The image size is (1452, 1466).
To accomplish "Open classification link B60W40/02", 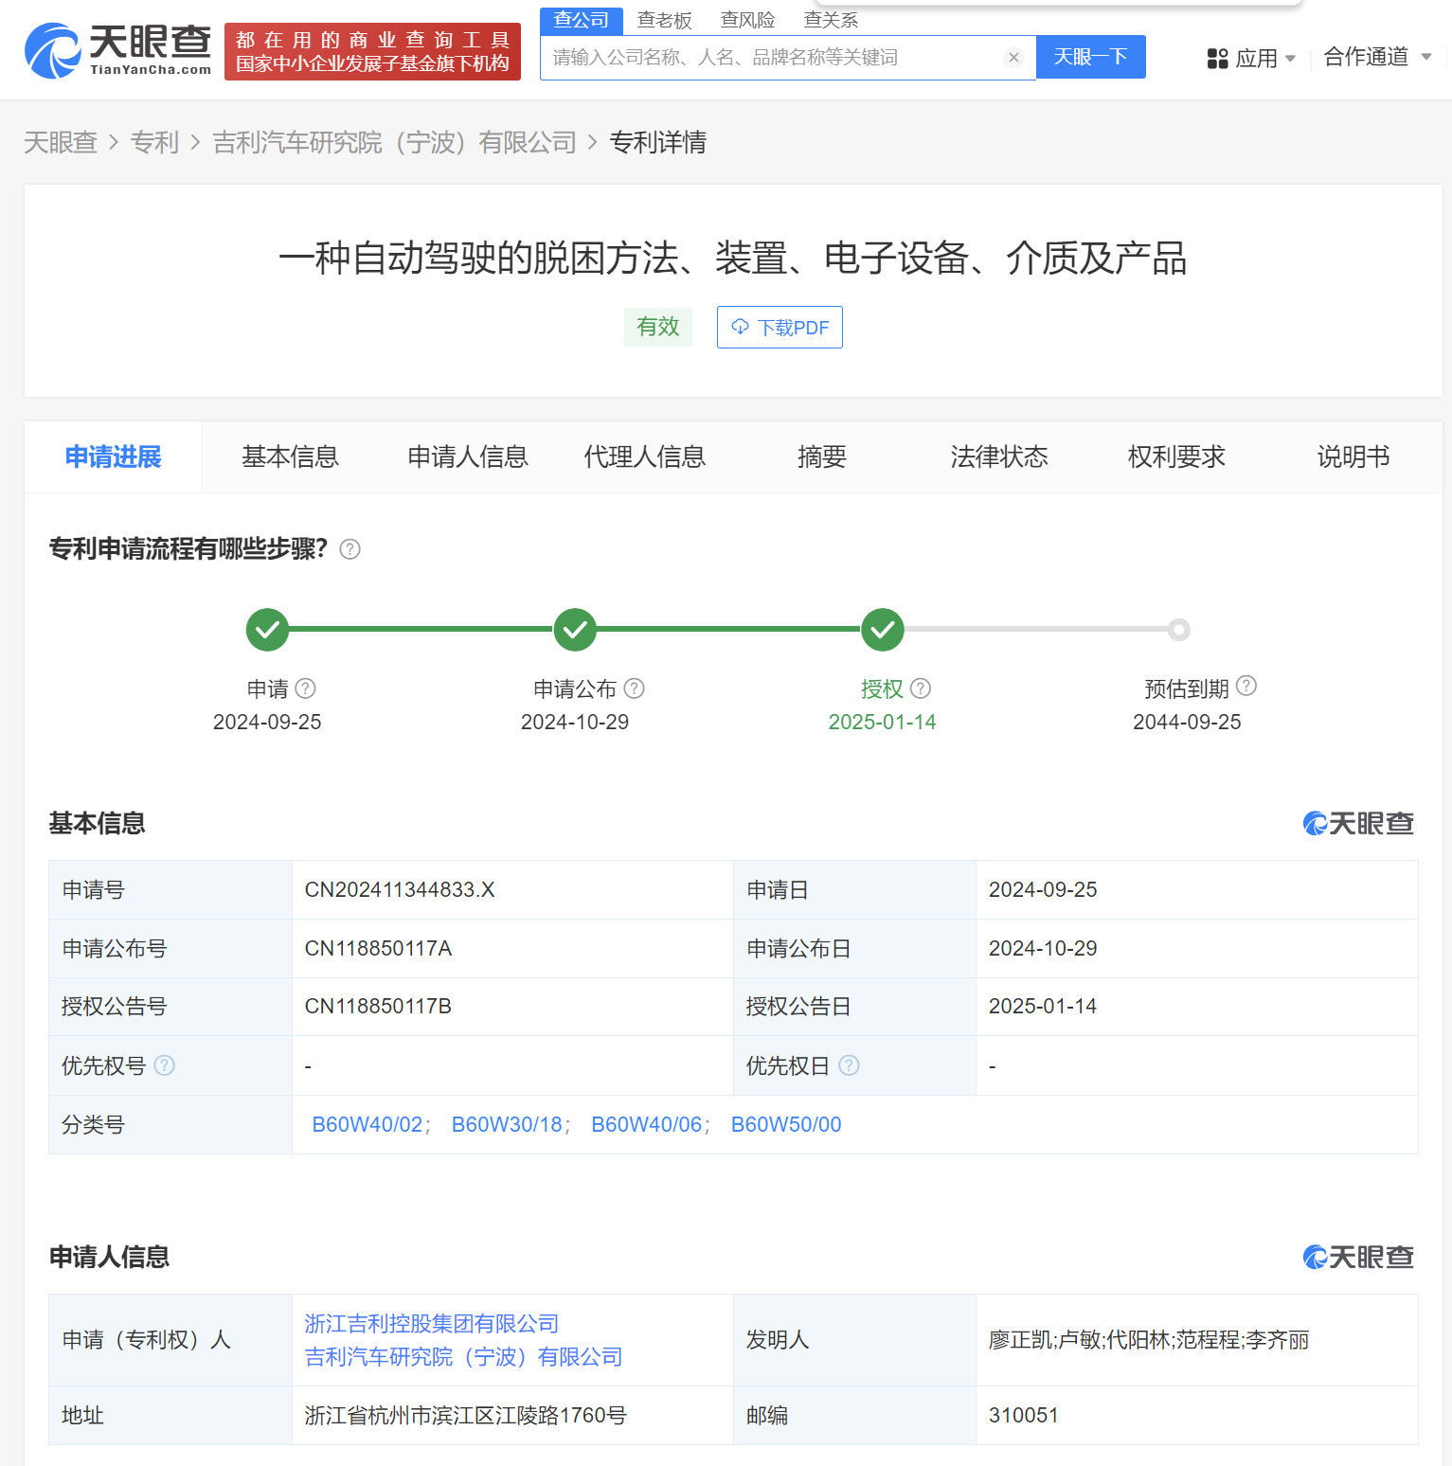I will [x=367, y=1124].
